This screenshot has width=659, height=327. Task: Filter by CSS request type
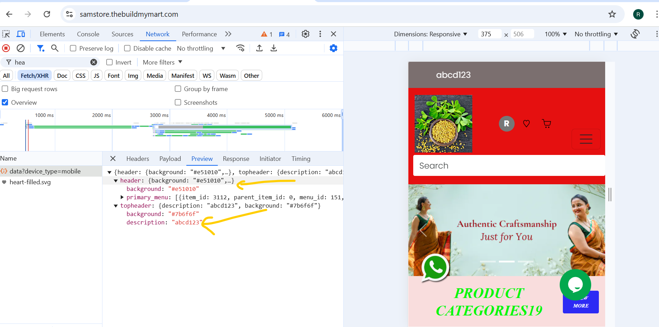(x=80, y=76)
